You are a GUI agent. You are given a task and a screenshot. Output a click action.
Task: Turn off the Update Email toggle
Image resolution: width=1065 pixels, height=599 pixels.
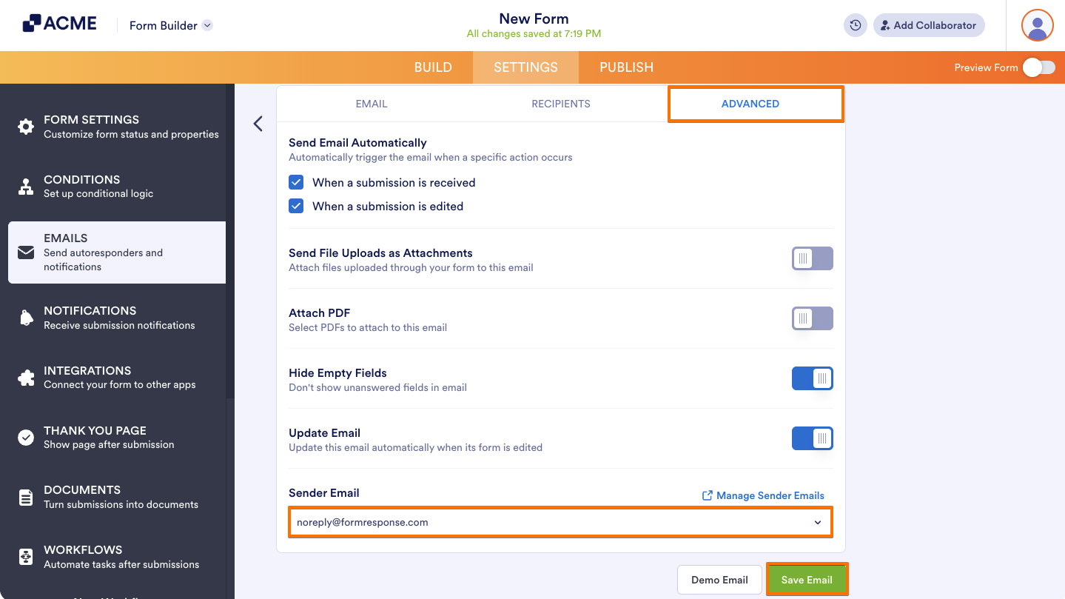tap(813, 438)
